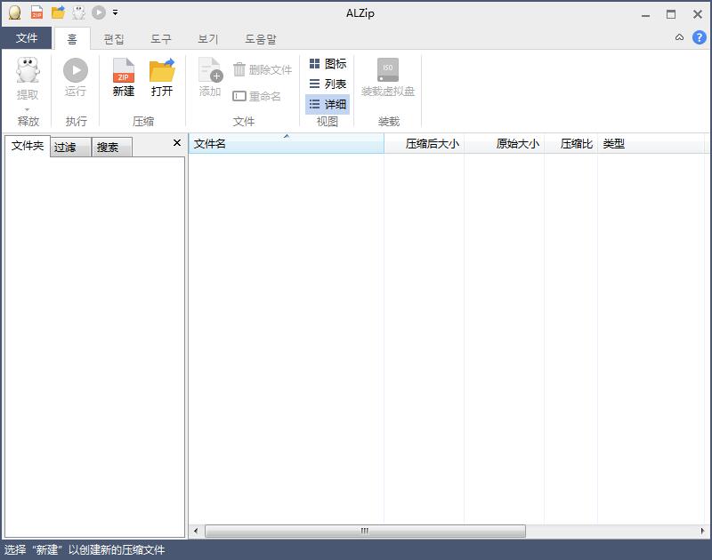Click the 重命名 rename button
The height and width of the screenshot is (560, 712).
(256, 96)
